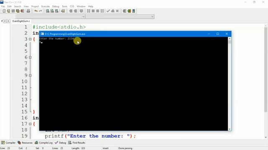Click the right tab-scroll arrow beside EvenDigitsSum.c

click(8, 21)
